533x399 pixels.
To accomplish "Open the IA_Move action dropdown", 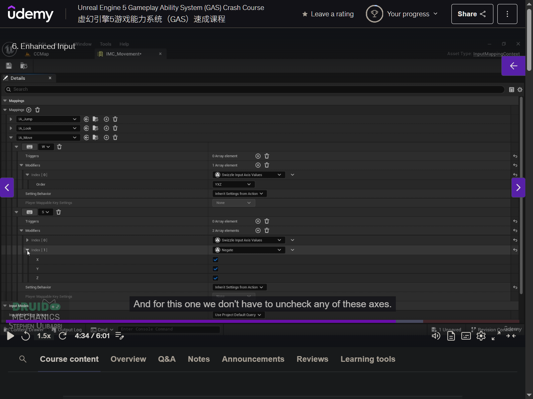I will pyautogui.click(x=48, y=138).
